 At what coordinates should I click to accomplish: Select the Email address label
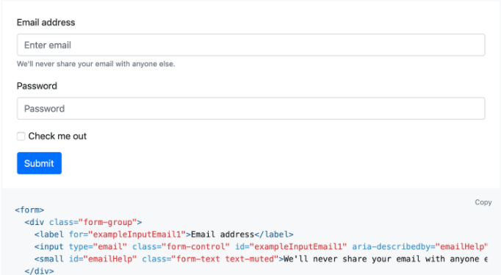pos(46,22)
